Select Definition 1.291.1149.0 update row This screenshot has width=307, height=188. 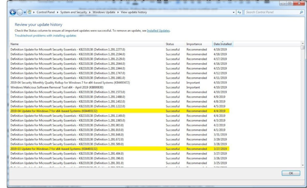[120, 116]
